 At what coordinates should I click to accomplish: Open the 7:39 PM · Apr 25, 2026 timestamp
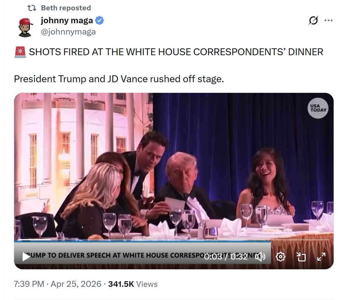click(x=57, y=284)
